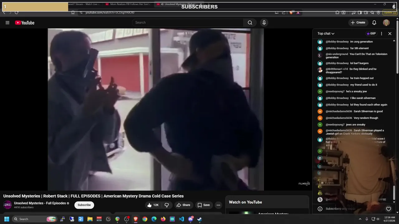Screen dimensions: 399x224
Task: Open the browser extensions puzzle icon
Action: tap(337, 12)
